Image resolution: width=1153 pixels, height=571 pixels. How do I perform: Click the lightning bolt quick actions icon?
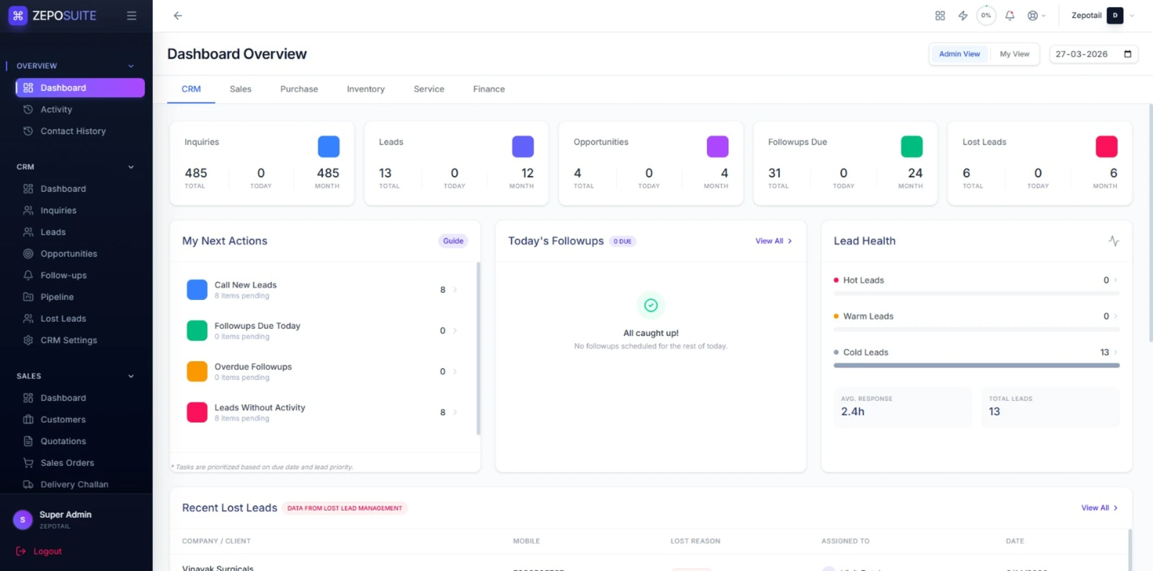point(963,16)
